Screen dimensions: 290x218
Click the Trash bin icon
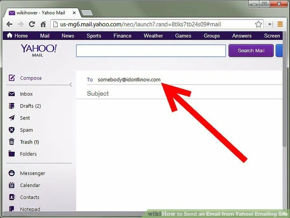pyautogui.click(x=12, y=142)
